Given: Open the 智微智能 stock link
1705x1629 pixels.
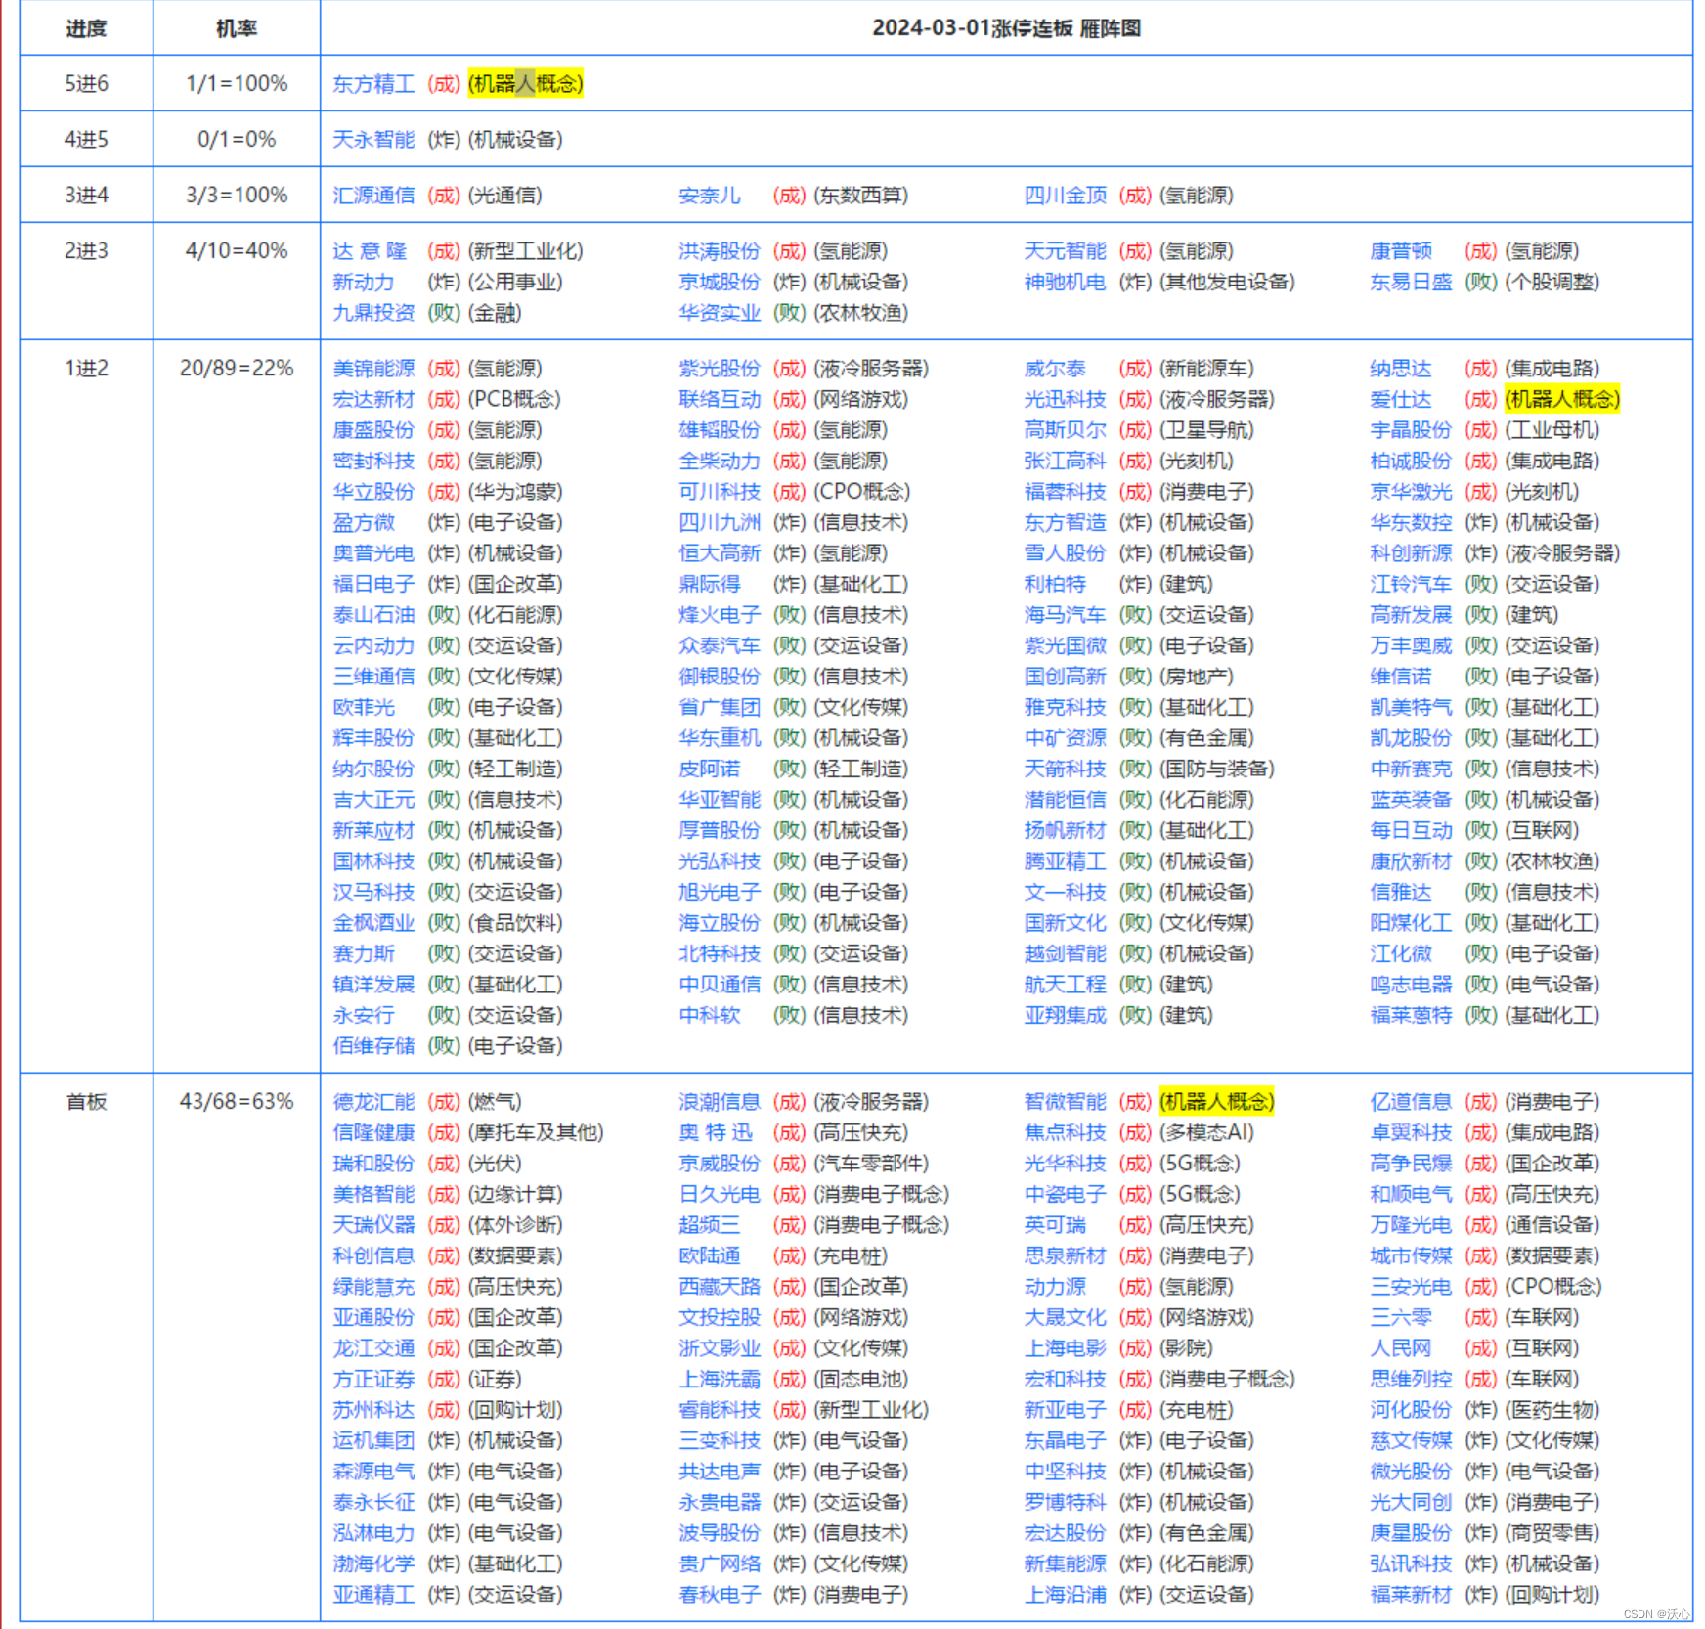Looking at the screenshot, I should [x=1065, y=1102].
